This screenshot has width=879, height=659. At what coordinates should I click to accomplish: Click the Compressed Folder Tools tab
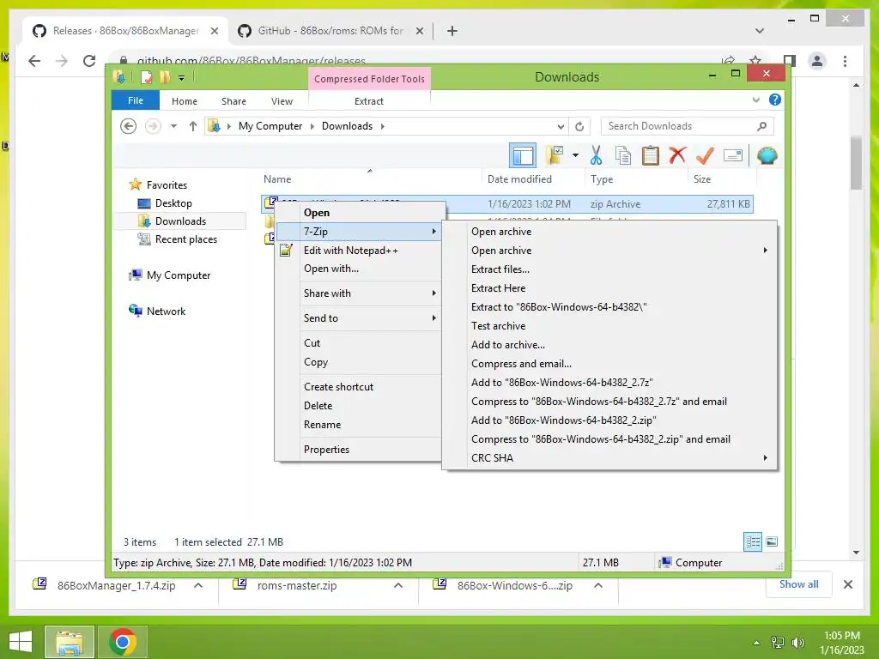(x=369, y=78)
